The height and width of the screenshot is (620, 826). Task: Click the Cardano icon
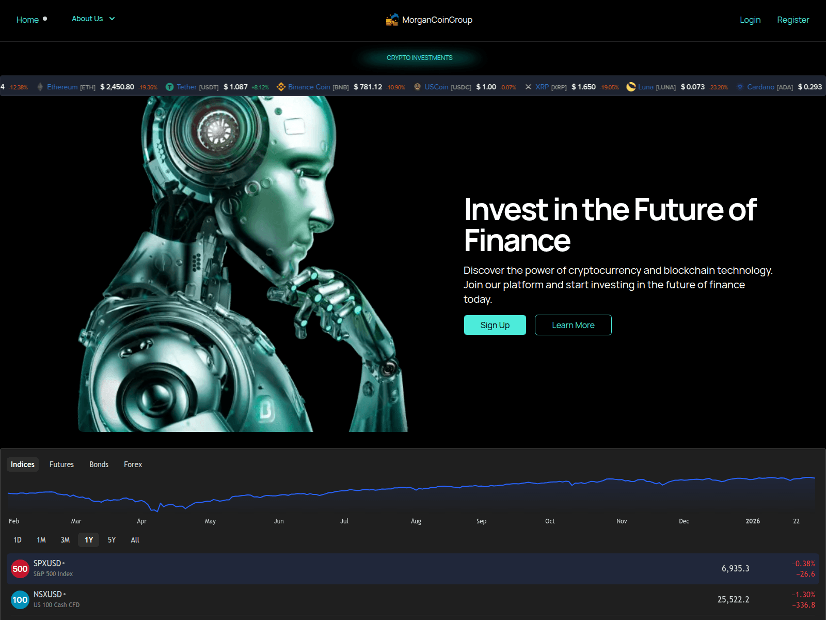point(740,87)
